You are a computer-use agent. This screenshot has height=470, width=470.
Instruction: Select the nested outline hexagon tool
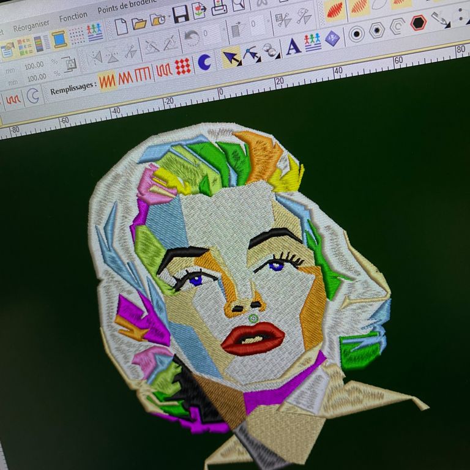pos(397,26)
